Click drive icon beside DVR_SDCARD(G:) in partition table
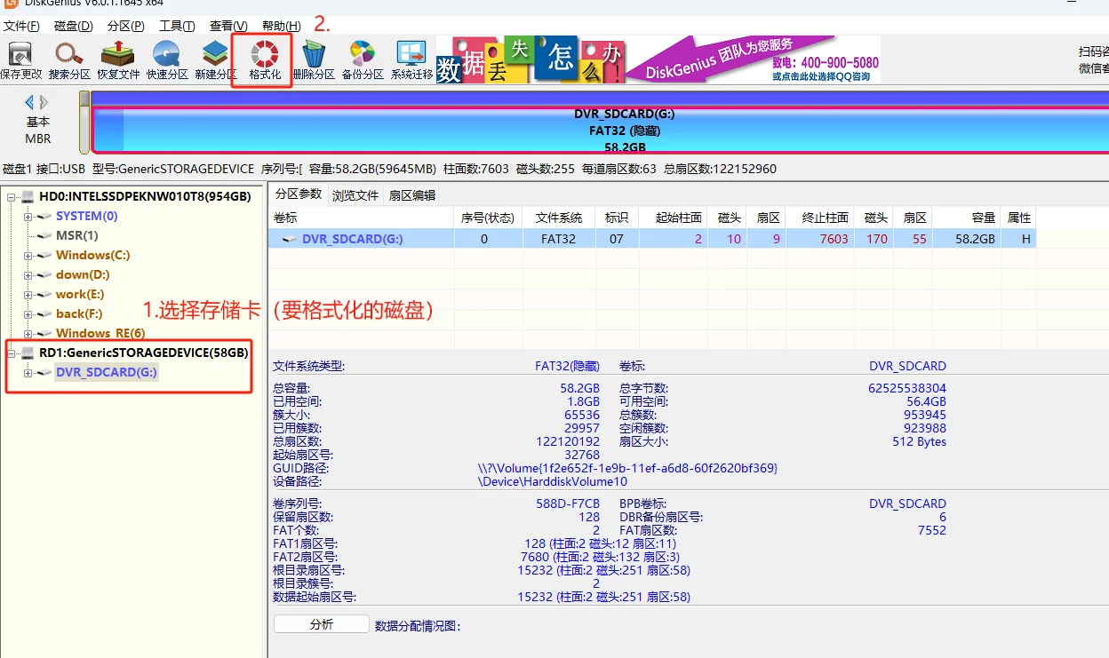This screenshot has width=1109, height=658. coord(290,239)
